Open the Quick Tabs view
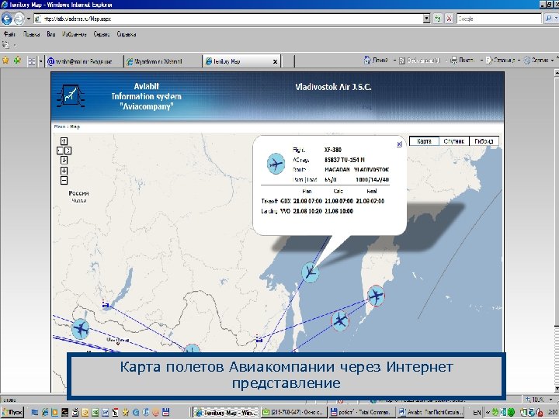Viewport: 559px width, 419px height. tap(31, 61)
